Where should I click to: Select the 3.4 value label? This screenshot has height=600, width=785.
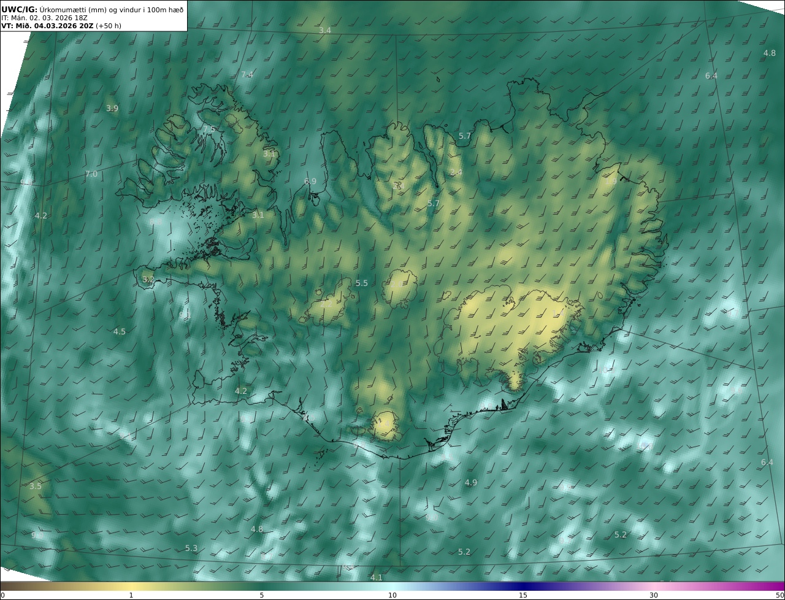(325, 30)
